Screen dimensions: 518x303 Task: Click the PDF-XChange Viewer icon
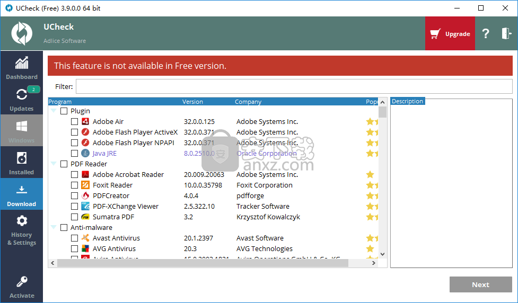coord(85,206)
